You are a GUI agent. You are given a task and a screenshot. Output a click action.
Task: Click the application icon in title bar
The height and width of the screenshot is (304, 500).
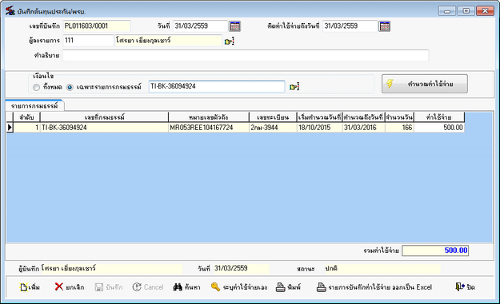(x=10, y=11)
